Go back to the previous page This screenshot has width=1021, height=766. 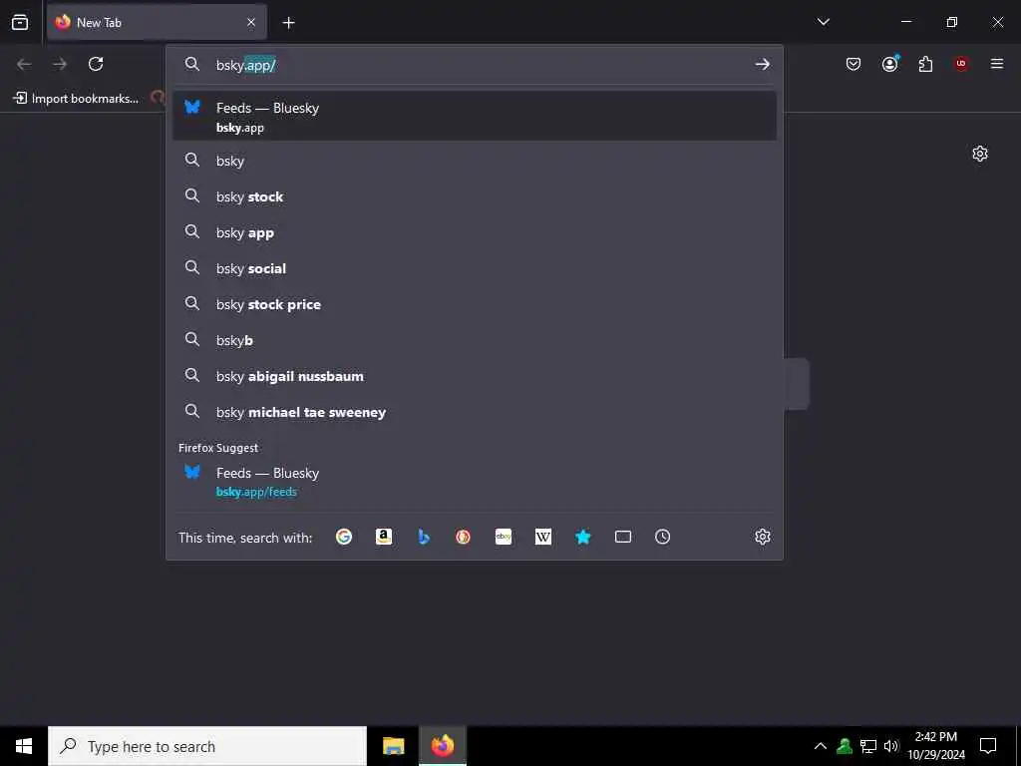24,64
